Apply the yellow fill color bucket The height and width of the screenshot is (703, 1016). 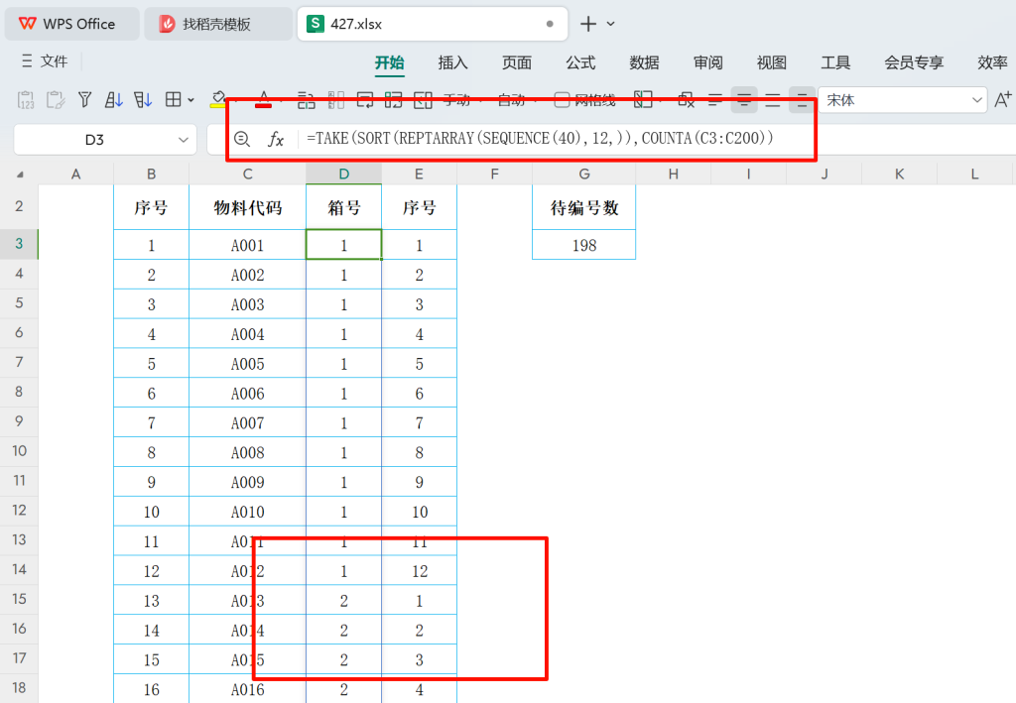tap(218, 99)
